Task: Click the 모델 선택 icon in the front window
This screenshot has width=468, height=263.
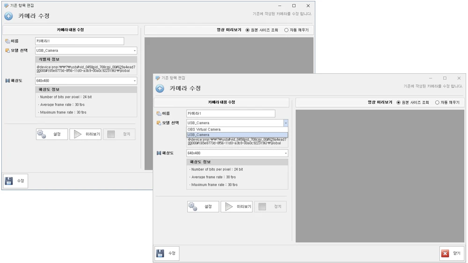Action: coord(159,123)
